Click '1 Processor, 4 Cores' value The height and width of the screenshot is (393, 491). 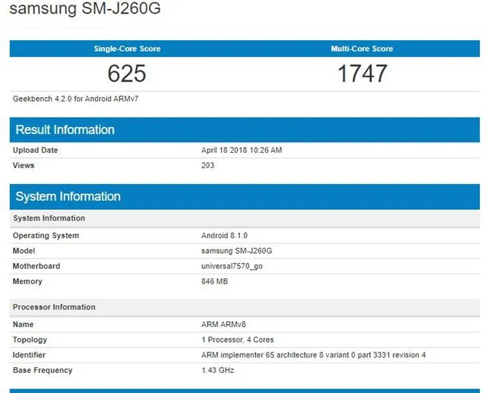[x=237, y=340]
